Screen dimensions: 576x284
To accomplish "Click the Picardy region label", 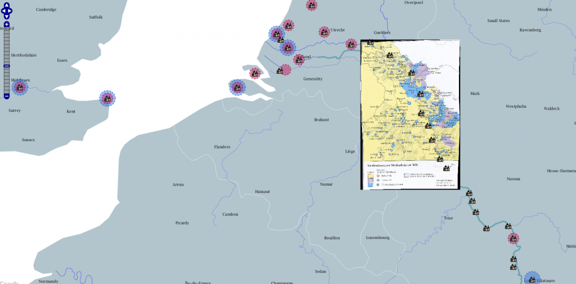I will coord(182,223).
